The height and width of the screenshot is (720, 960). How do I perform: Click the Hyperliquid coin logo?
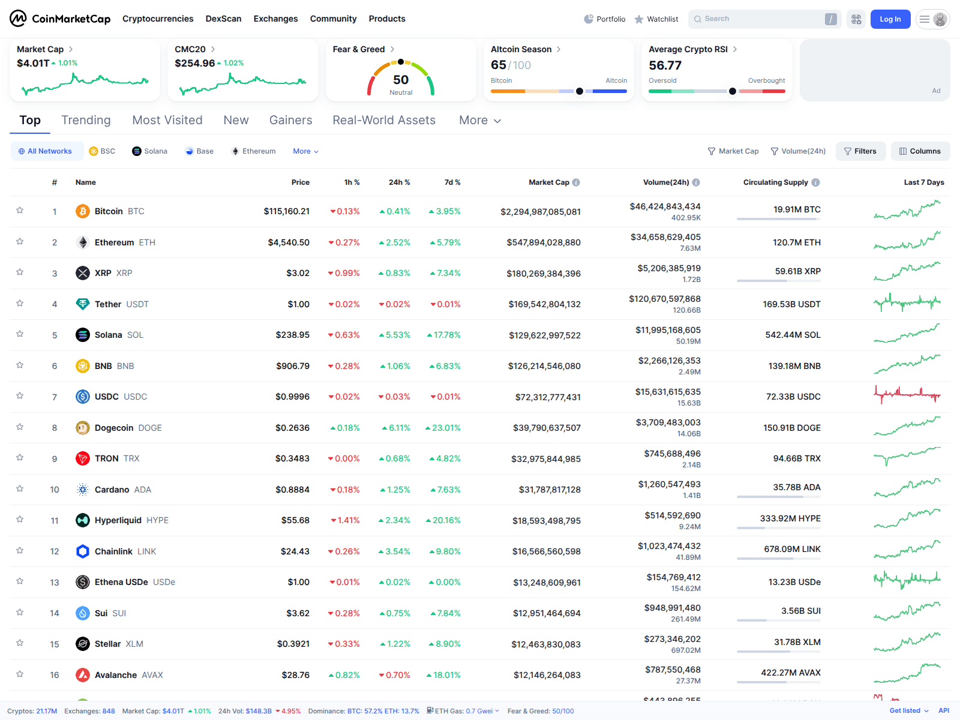click(x=83, y=520)
